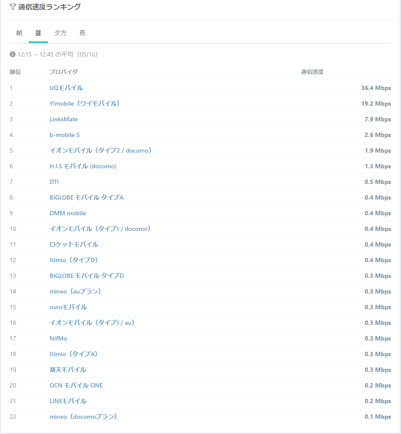Viewport: 401px width, 434px height.
Task: Click the 楽天モバイル link
Action: (68, 370)
